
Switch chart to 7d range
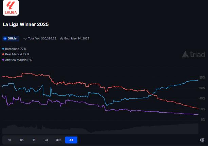tap(46, 140)
